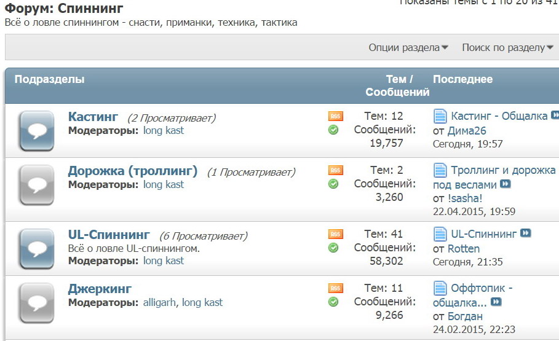Open RSS feed for UL-Спиннинг subforum

335,234
